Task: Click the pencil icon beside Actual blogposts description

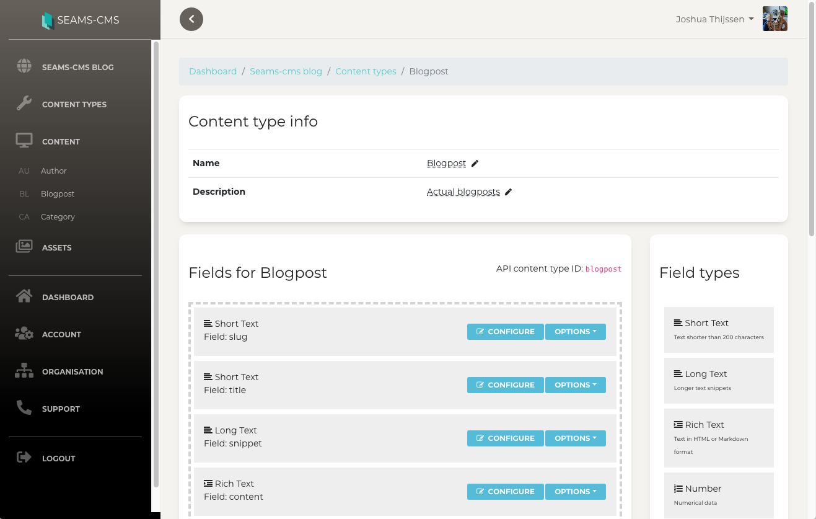Action: 509,192
